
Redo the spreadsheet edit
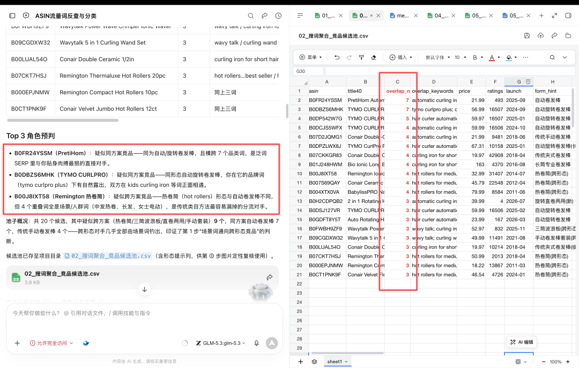pos(349,57)
